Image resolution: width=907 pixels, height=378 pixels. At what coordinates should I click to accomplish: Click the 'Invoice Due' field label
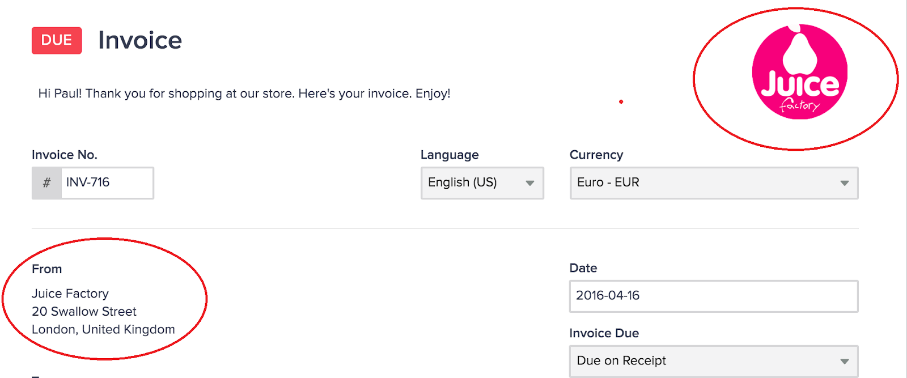[604, 333]
